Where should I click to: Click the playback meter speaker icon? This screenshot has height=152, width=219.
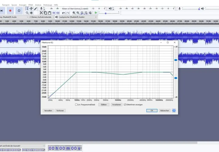coord(110,9)
